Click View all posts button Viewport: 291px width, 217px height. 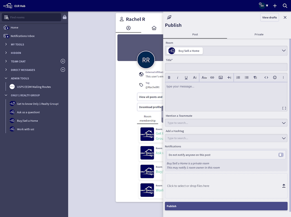(x=150, y=97)
